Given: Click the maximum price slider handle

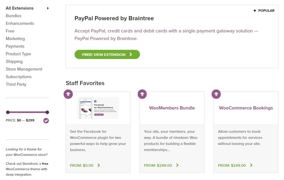Looking at the screenshot, I should (47, 112).
